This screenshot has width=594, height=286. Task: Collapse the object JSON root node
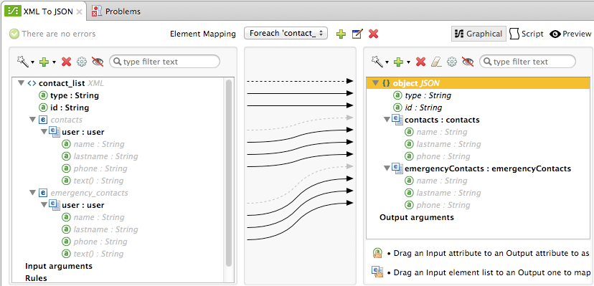[375, 83]
